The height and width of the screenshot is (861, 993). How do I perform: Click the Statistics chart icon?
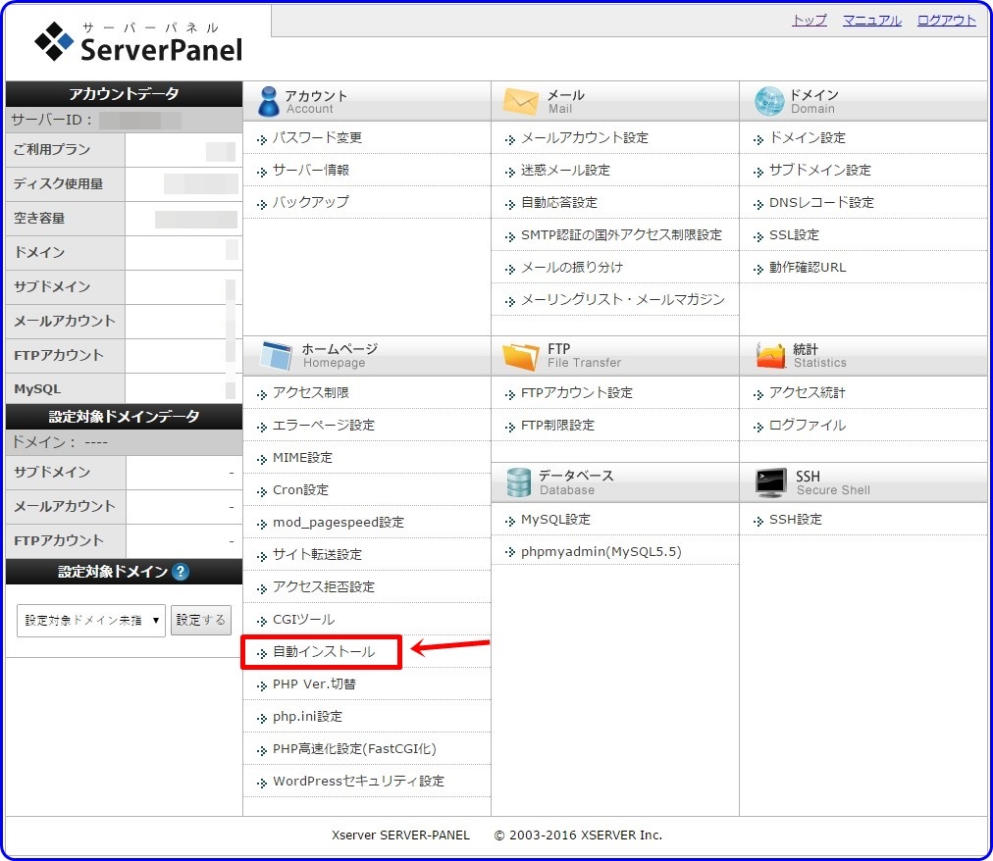coord(770,355)
